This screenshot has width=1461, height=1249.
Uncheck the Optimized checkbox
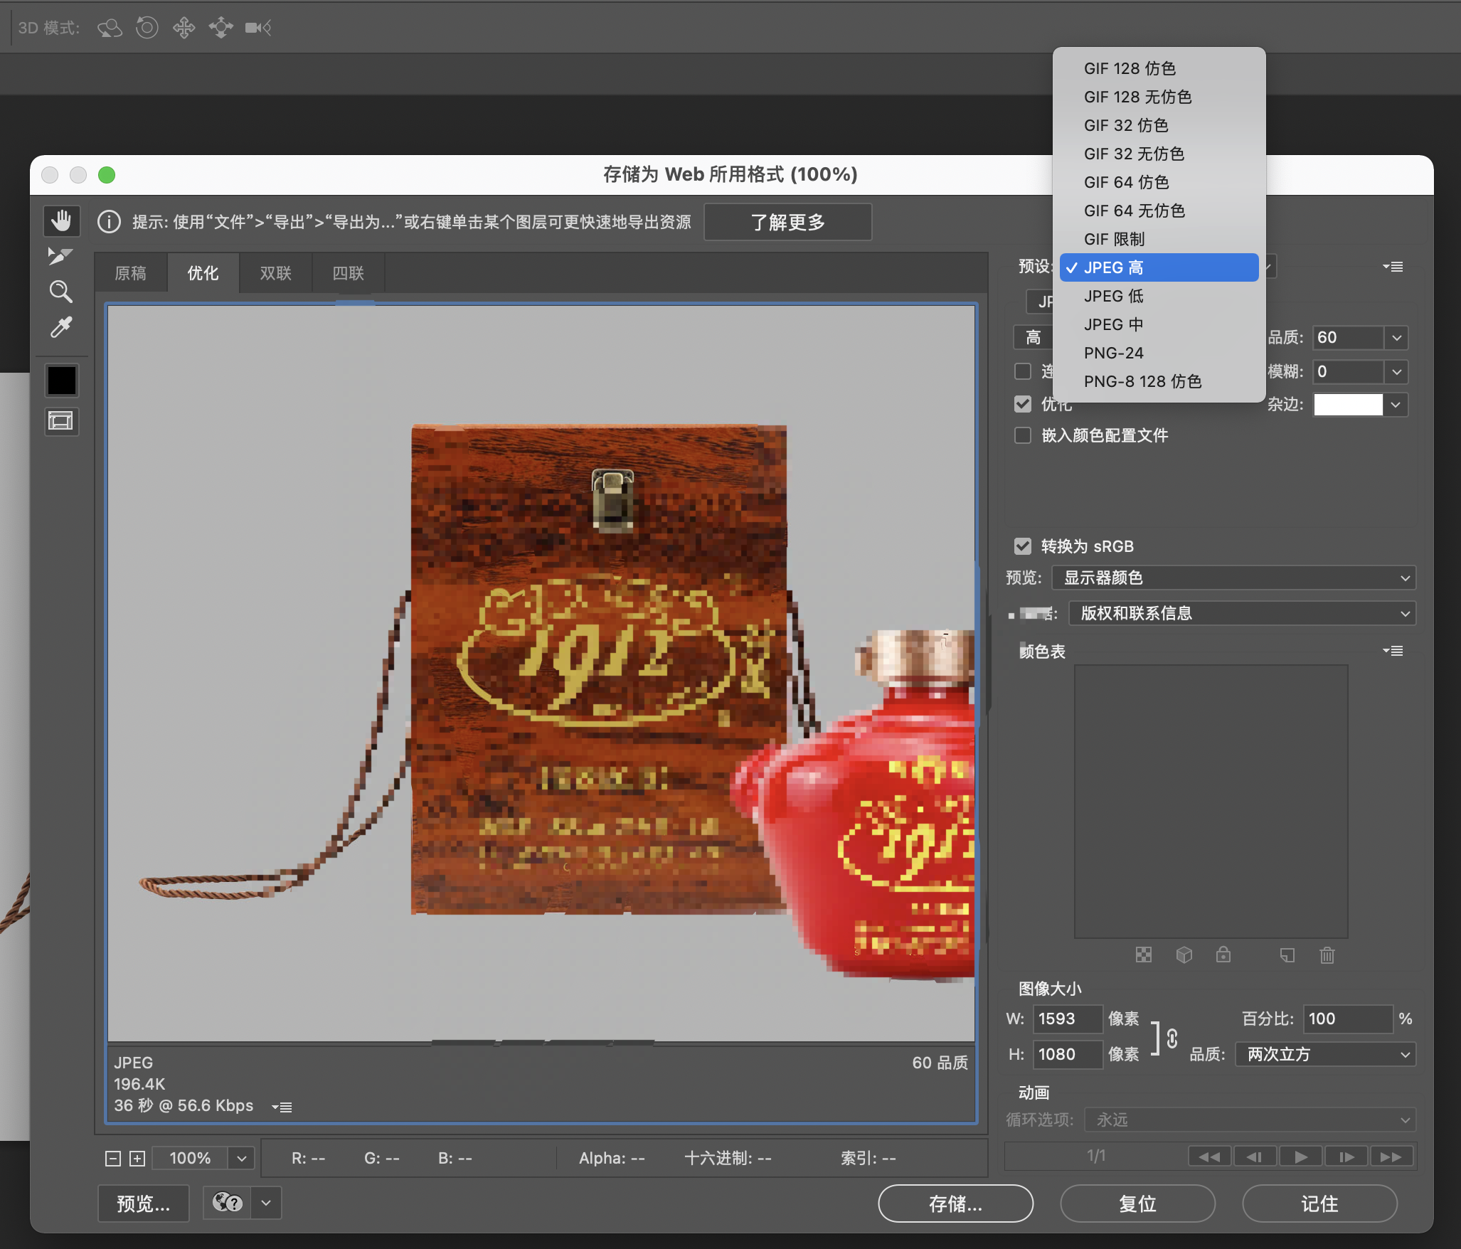(1023, 404)
